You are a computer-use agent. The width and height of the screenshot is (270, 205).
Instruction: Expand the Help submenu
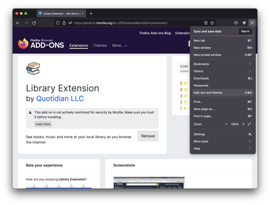pyautogui.click(x=223, y=149)
